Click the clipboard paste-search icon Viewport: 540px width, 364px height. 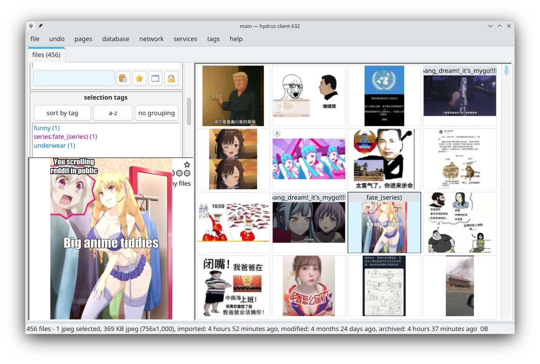coord(123,78)
